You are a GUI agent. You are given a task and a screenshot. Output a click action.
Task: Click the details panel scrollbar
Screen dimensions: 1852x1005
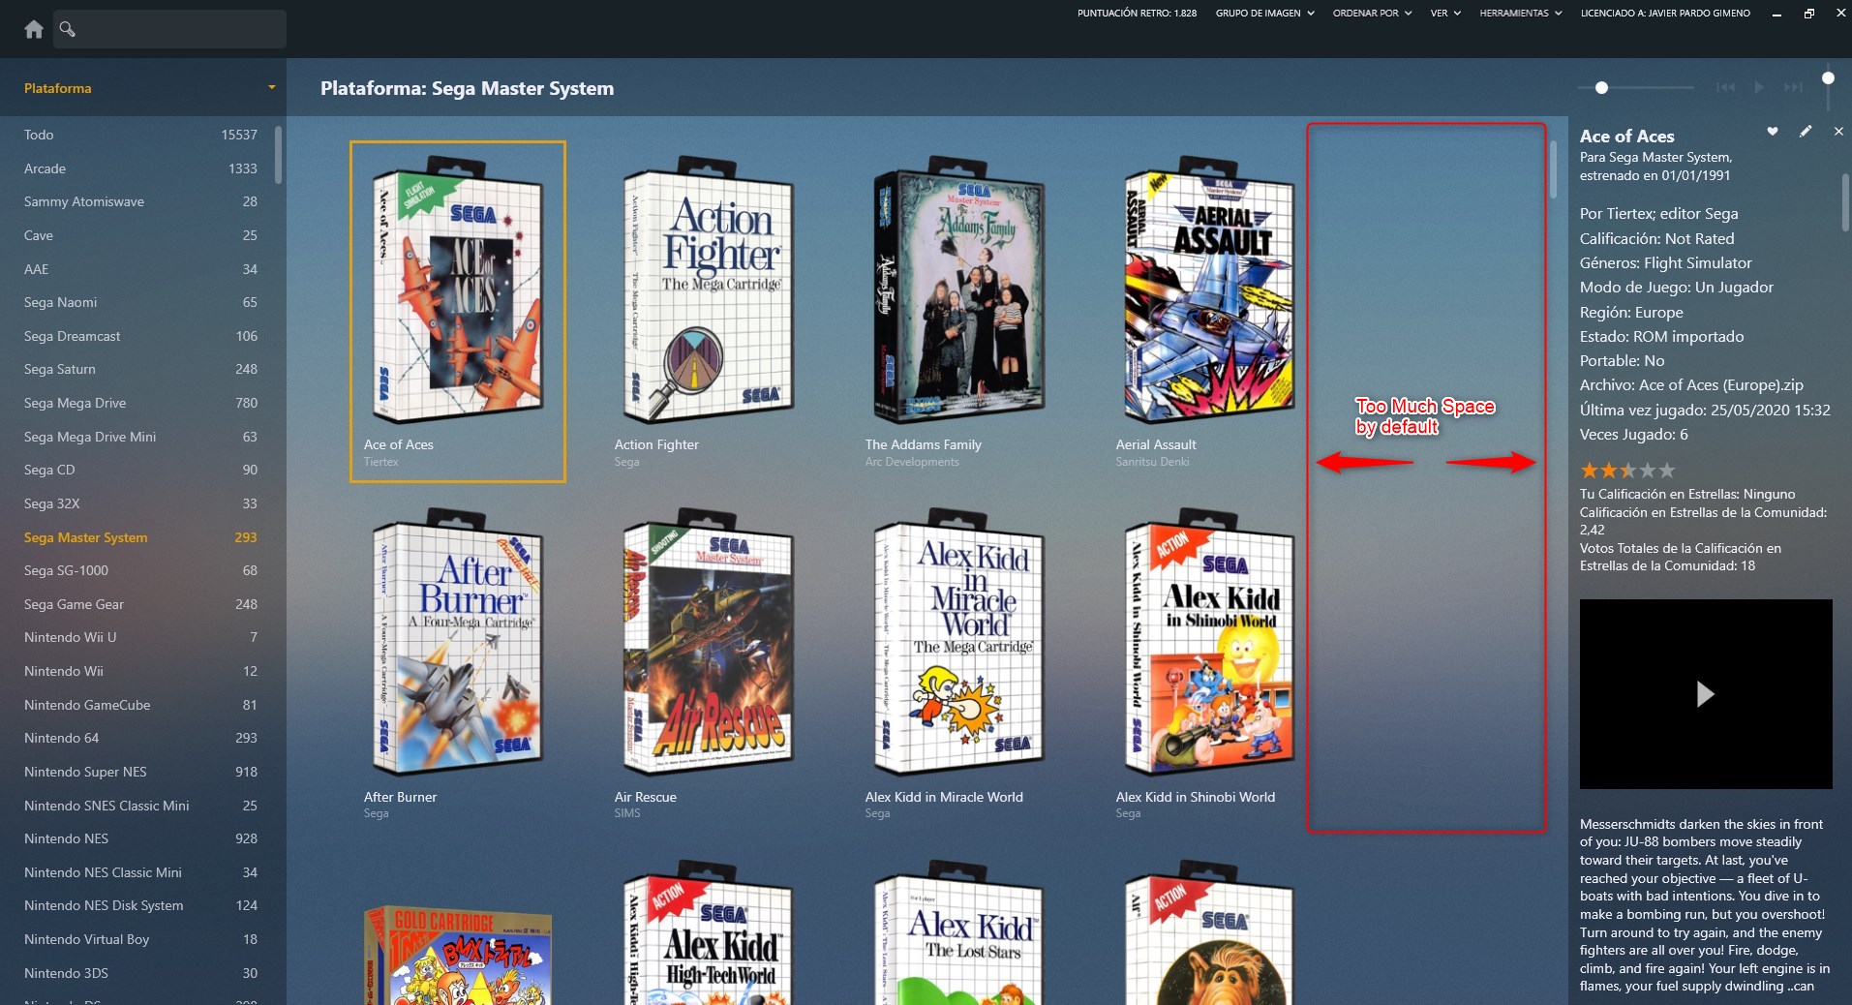click(x=1845, y=201)
